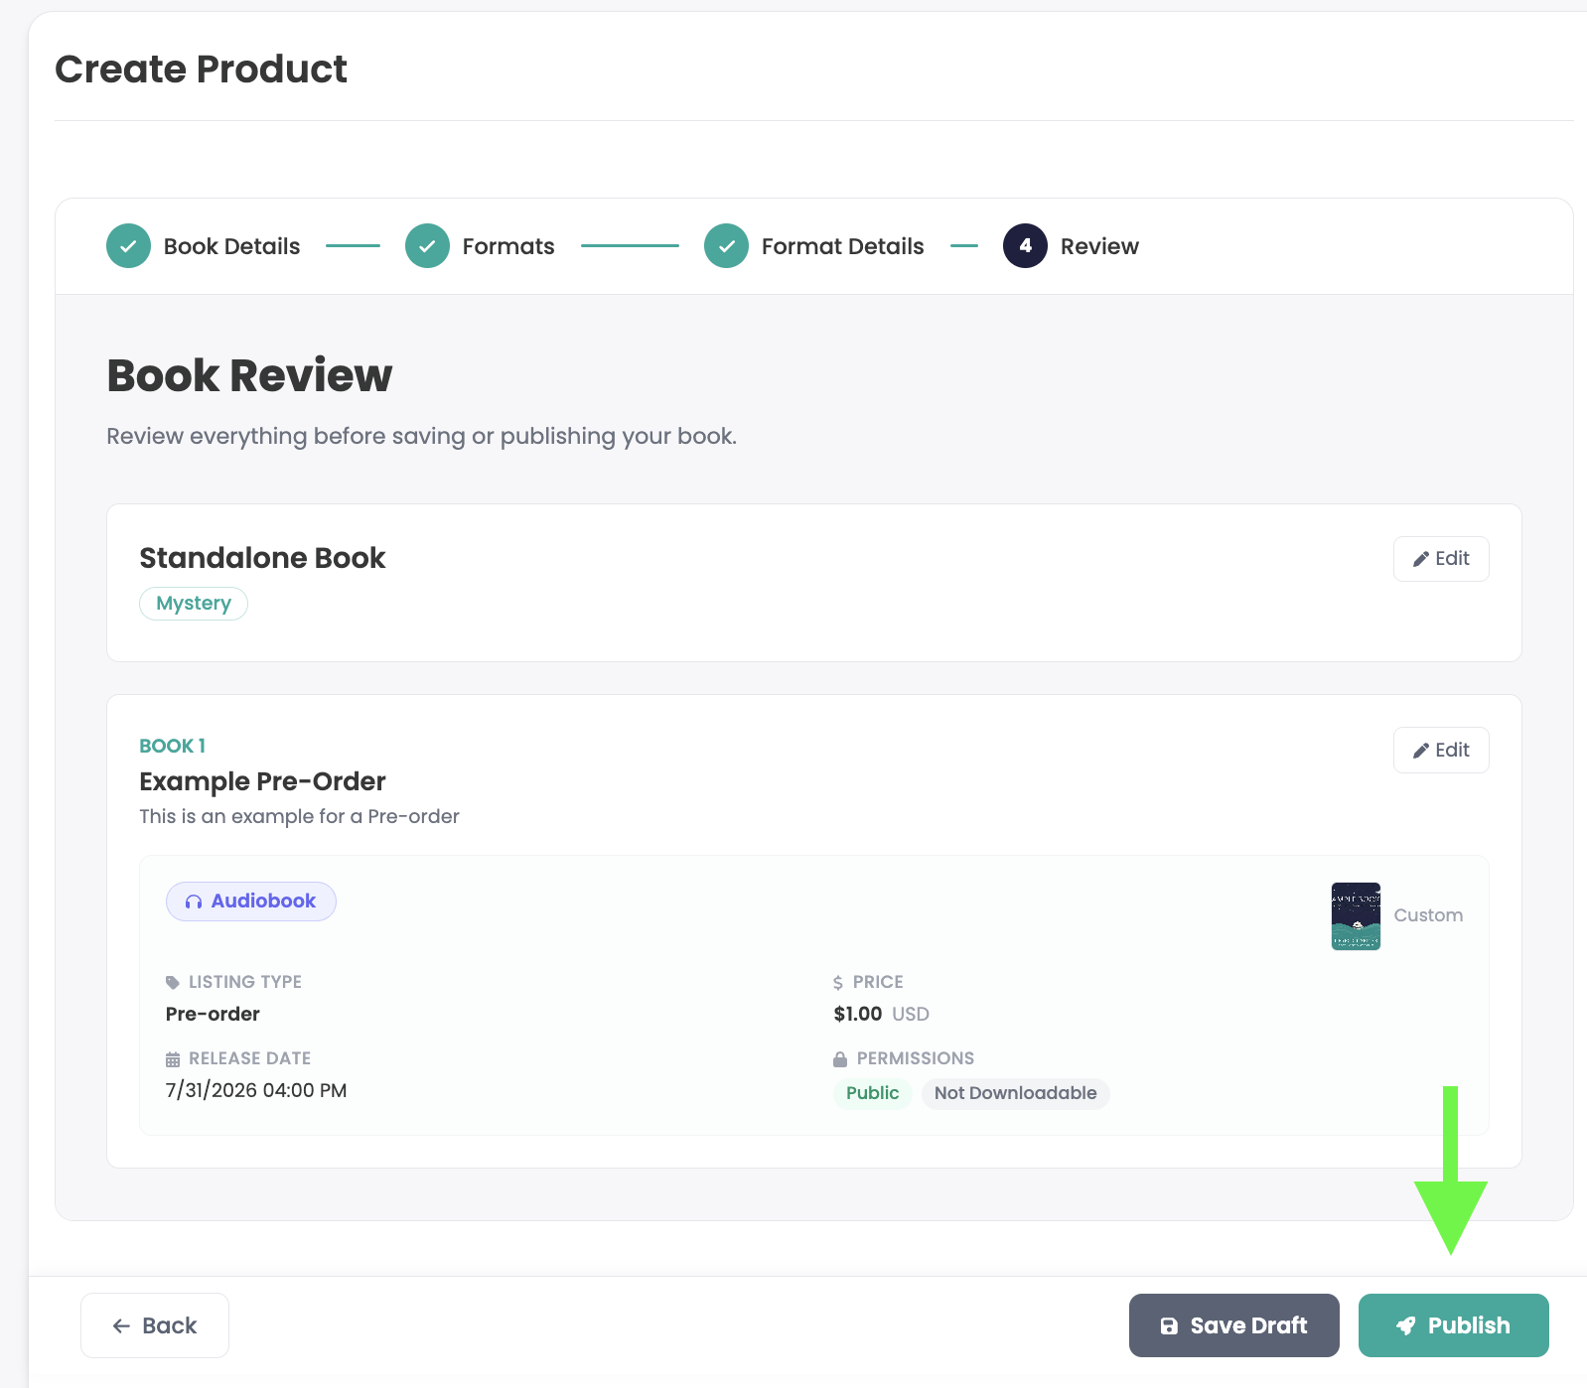1587x1388 pixels.
Task: Click the LISTING TYPE label
Action: click(245, 982)
